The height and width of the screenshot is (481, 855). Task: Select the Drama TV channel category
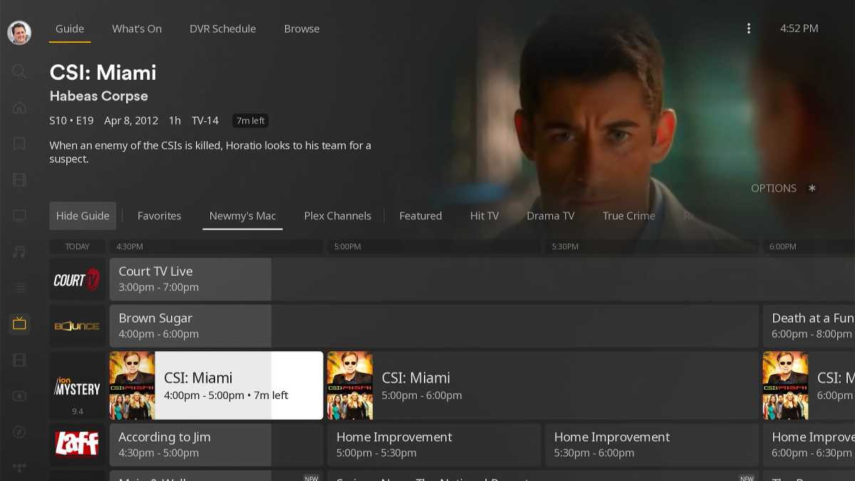(x=550, y=216)
